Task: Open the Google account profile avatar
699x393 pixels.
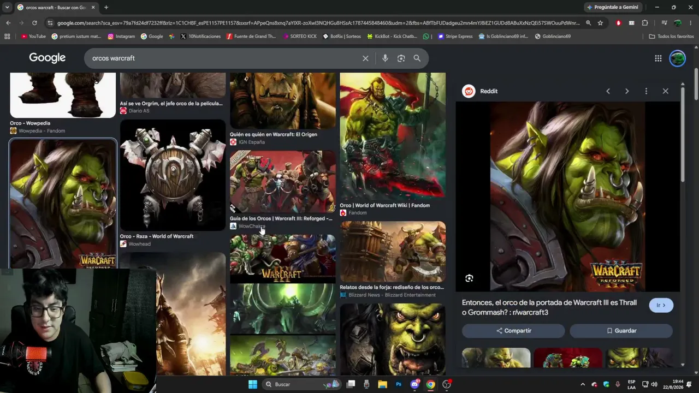Action: [677, 58]
